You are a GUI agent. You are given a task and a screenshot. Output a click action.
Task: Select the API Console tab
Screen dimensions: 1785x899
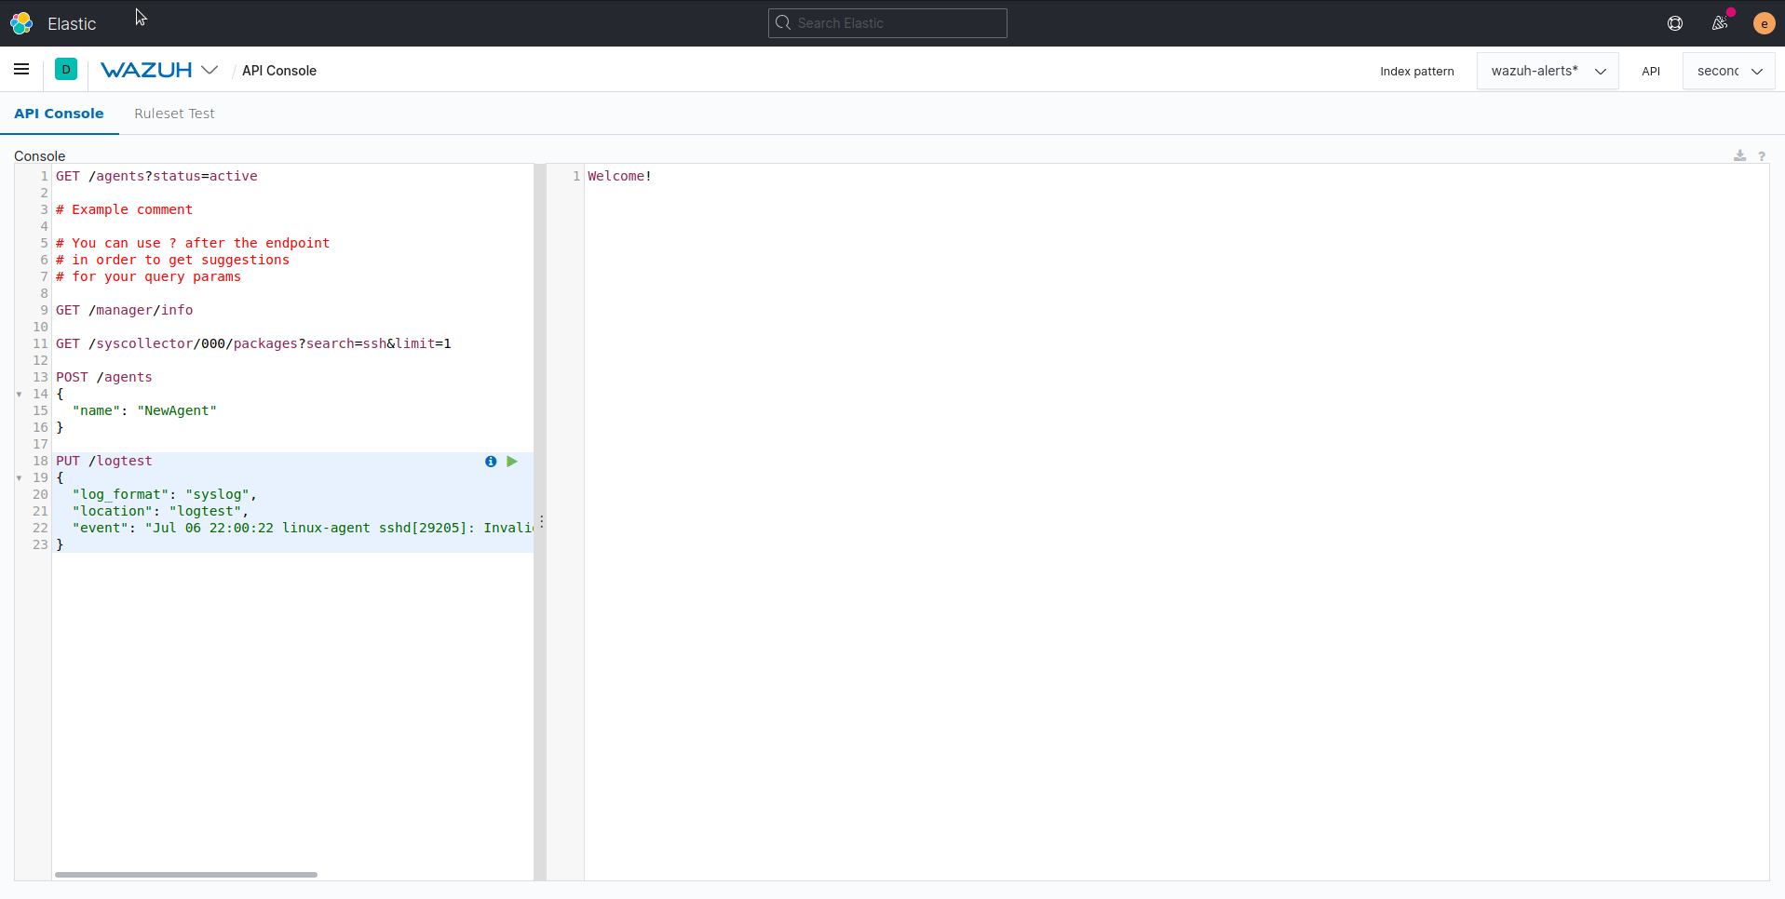click(x=59, y=113)
